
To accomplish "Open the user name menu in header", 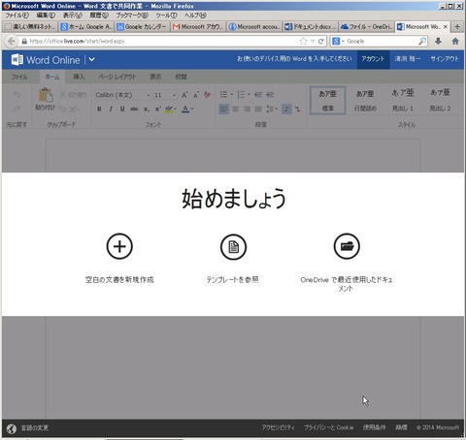I will [408, 59].
